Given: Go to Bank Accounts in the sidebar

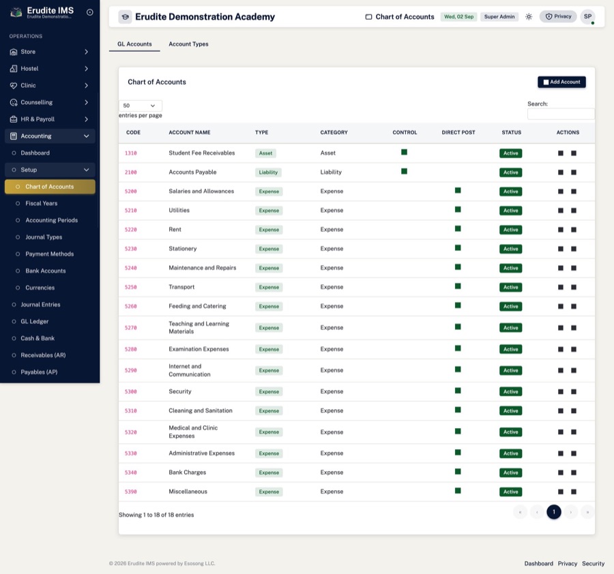Looking at the screenshot, I should 46,271.
